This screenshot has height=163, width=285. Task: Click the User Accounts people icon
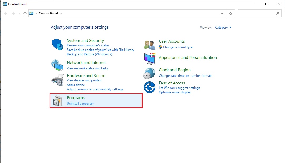150,45
